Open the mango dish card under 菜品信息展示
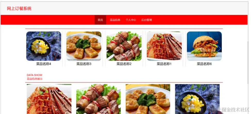 coord(197,99)
